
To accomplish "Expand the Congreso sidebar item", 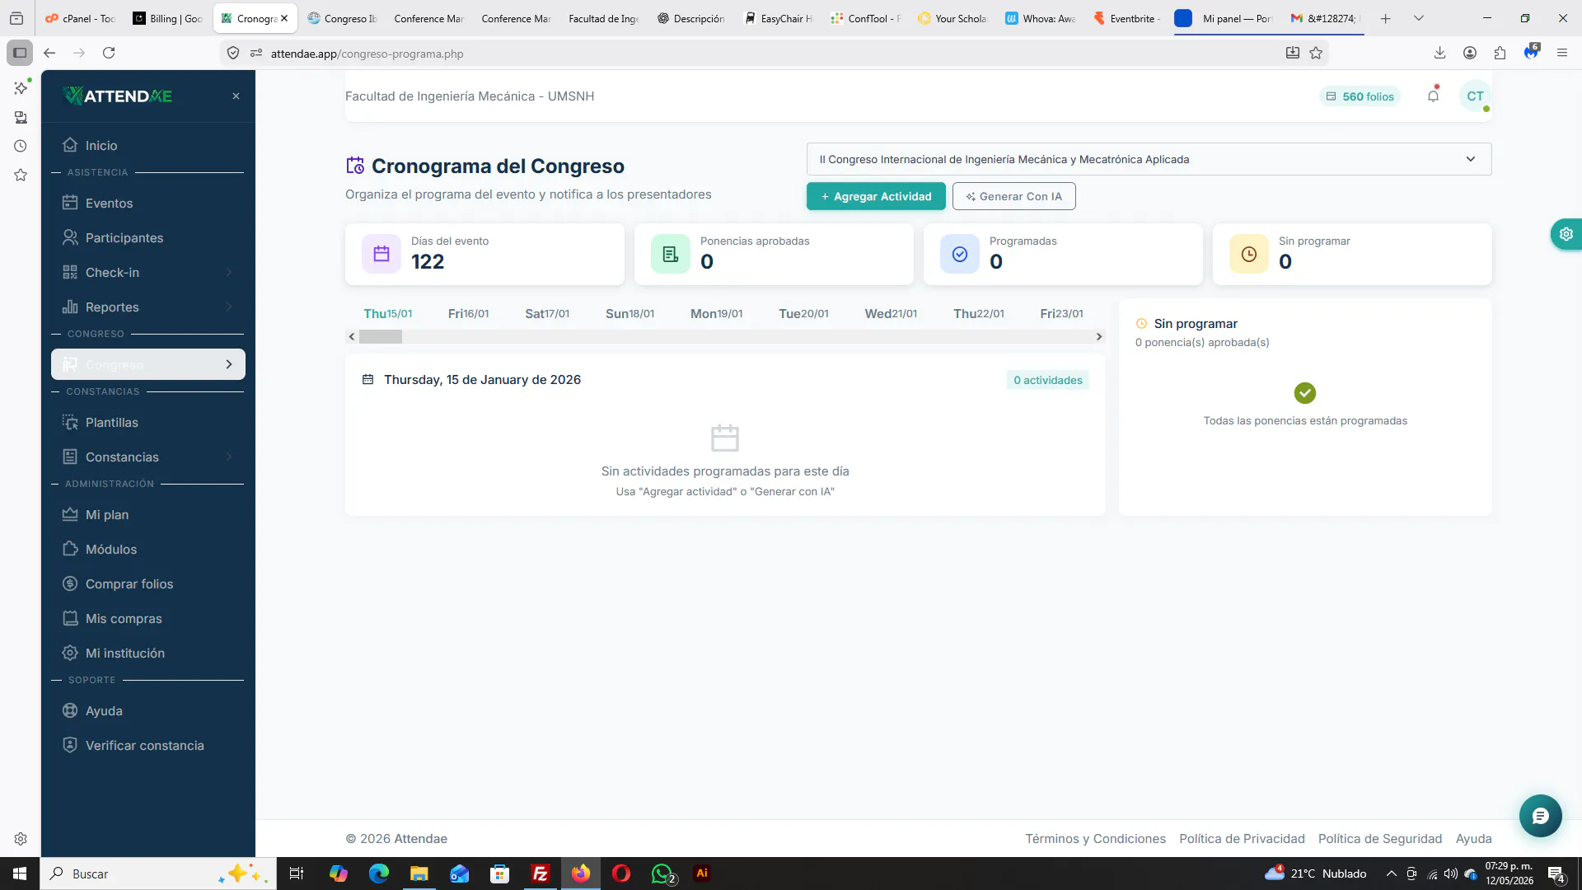I will 148,364.
